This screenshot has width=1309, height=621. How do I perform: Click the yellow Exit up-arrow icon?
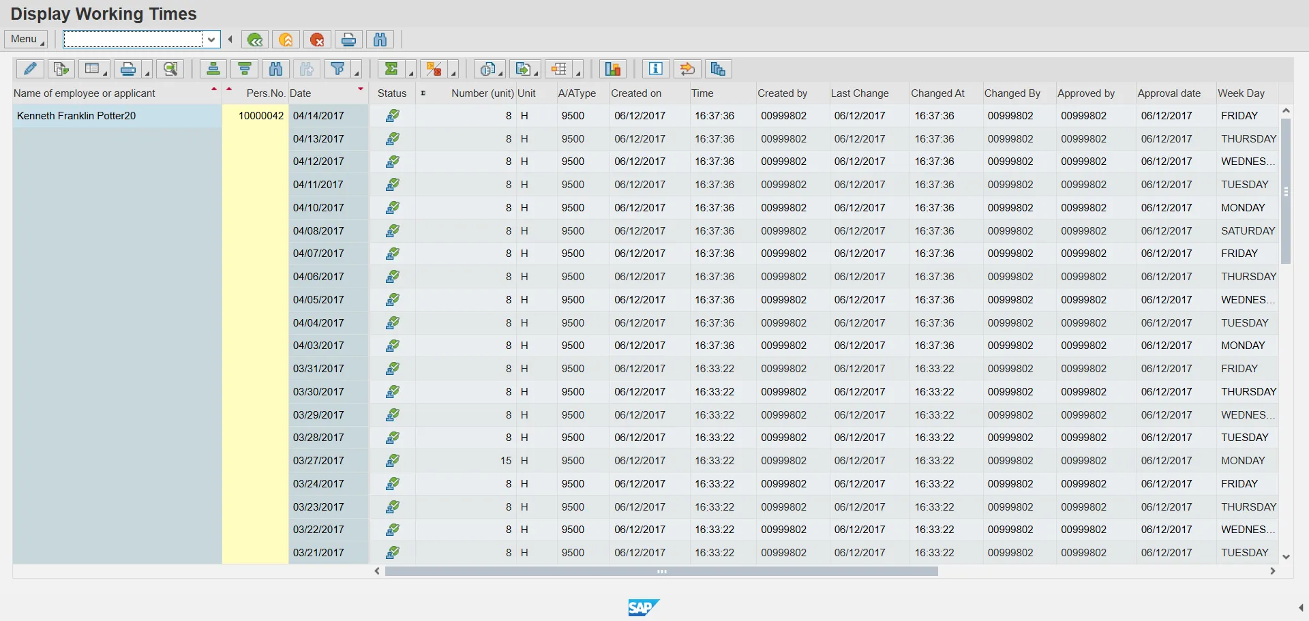[x=286, y=40]
